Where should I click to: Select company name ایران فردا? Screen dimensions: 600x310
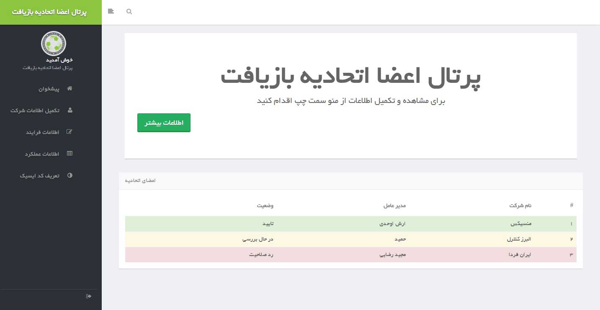point(520,254)
